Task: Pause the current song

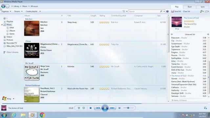Action: 105,108
